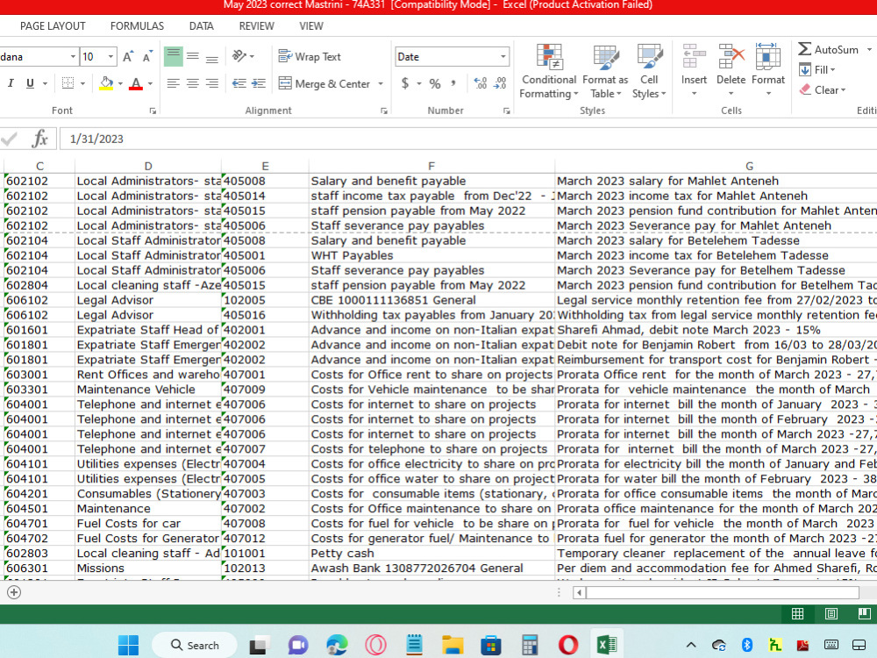Open the Borders dropdown arrow
Viewport: 877px width, 658px height.
tap(82, 84)
